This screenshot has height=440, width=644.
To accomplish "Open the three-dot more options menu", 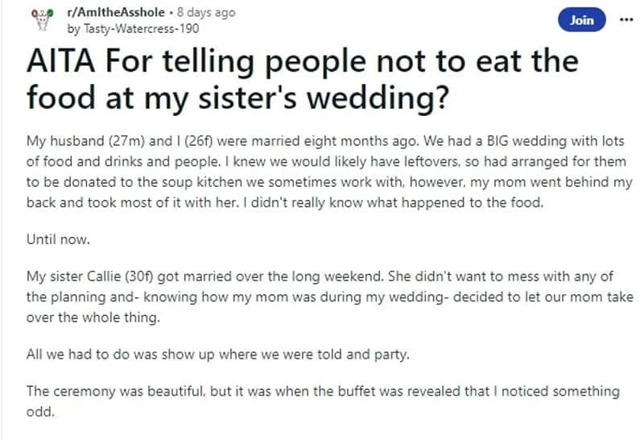I will tap(626, 19).
